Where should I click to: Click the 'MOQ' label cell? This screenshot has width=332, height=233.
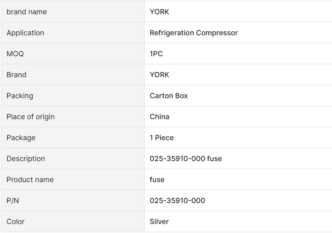[x=15, y=54]
